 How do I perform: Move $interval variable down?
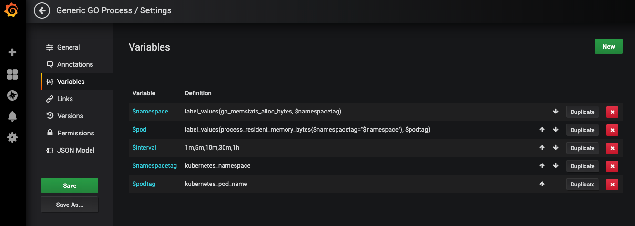click(x=556, y=148)
